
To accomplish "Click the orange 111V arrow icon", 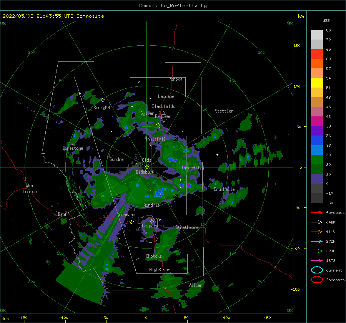I will 317,232.
